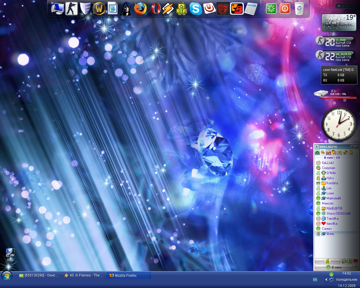Image resolution: width=360 pixels, height=288 pixels.
Task: Switch to the In Flames Winamp taskbar item
Action: pyautogui.click(x=84, y=276)
